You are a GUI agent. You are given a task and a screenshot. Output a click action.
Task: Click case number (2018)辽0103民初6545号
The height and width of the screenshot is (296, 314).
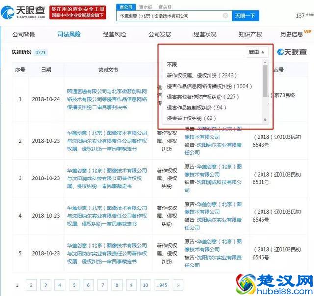coord(277,216)
